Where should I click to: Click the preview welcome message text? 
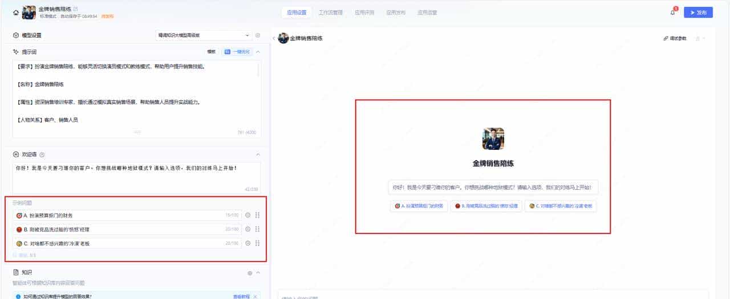(x=492, y=187)
